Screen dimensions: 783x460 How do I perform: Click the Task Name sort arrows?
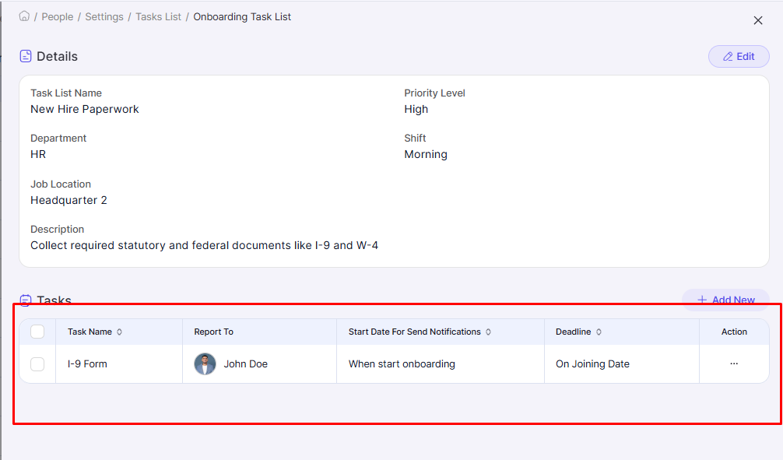click(118, 331)
